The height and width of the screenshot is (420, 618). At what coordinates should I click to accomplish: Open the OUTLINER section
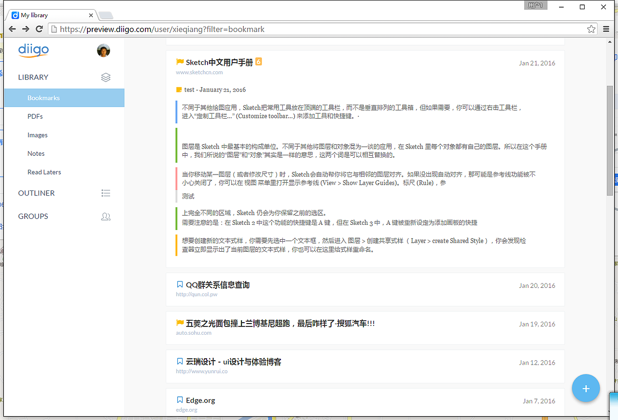36,193
